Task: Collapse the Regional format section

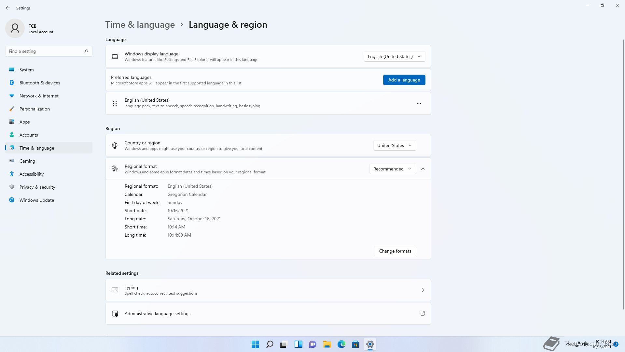Action: point(423,169)
